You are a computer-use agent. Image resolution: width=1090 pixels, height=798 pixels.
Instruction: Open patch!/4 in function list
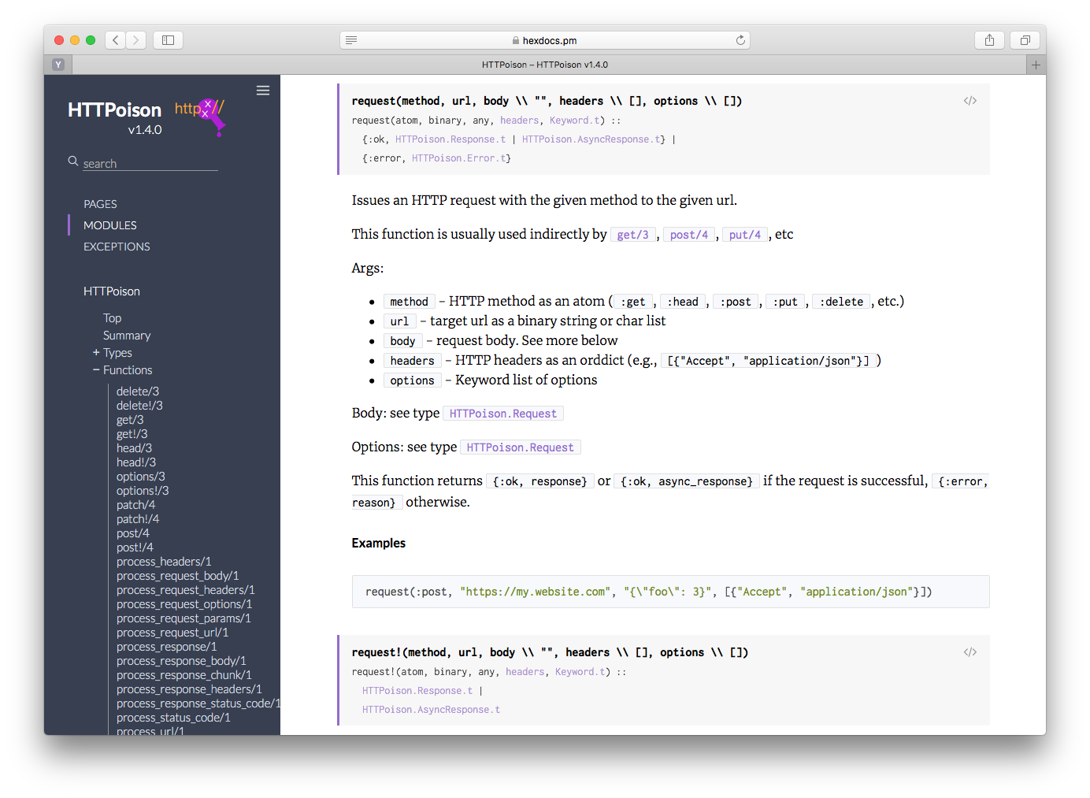tap(138, 519)
